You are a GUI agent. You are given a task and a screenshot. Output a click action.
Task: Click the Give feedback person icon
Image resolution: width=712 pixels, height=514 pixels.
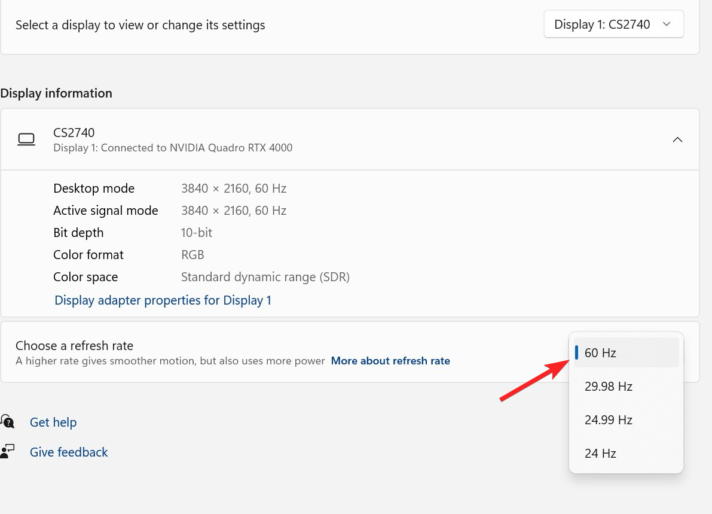pyautogui.click(x=8, y=452)
